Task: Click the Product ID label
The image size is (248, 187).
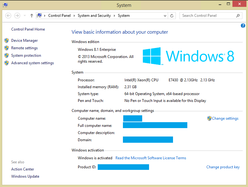Action: (x=87, y=167)
